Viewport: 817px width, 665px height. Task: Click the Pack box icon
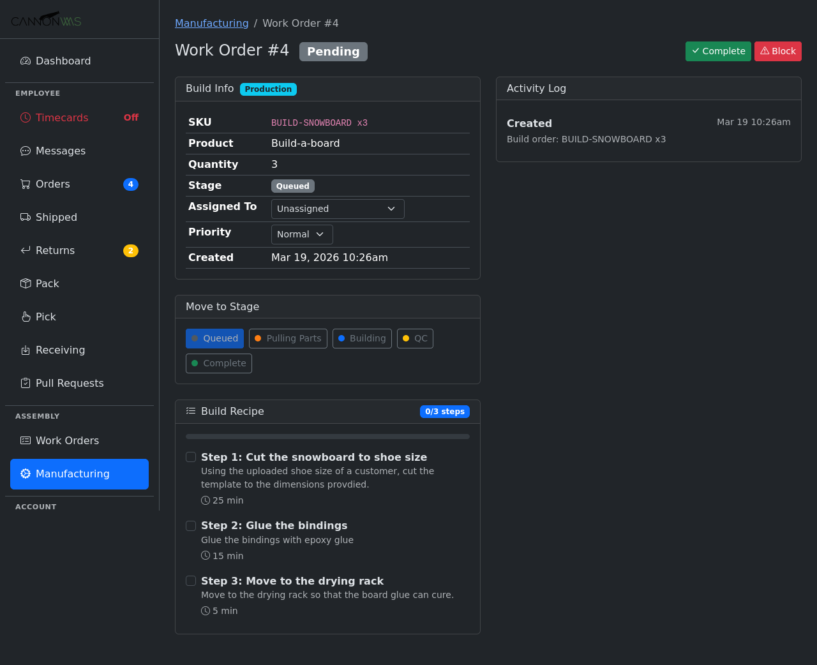pos(26,284)
